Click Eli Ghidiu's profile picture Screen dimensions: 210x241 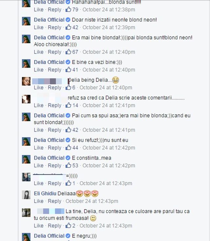pos(26,195)
